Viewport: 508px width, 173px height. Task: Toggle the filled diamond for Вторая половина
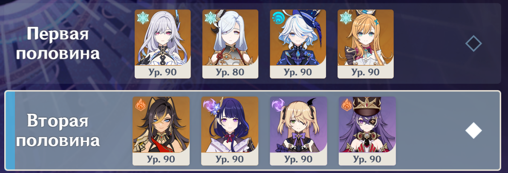click(x=473, y=130)
